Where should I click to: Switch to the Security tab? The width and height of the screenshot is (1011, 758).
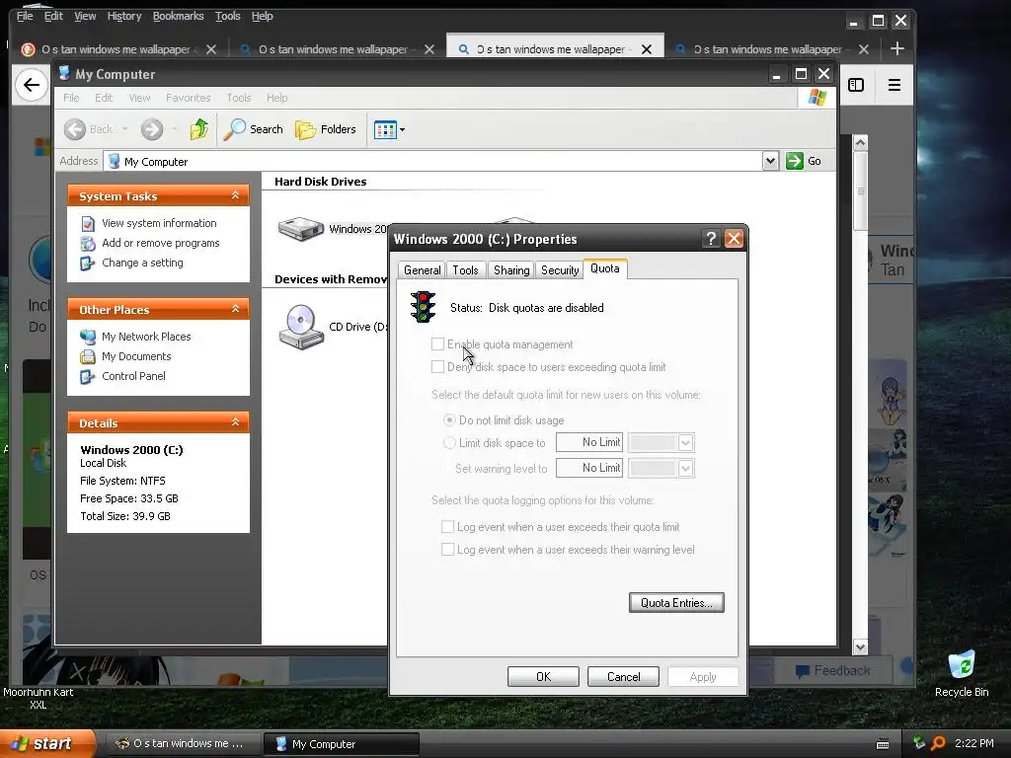point(559,270)
